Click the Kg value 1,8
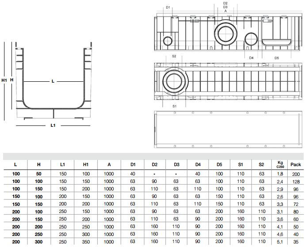This screenshot has width=305, height=247. click(x=280, y=174)
